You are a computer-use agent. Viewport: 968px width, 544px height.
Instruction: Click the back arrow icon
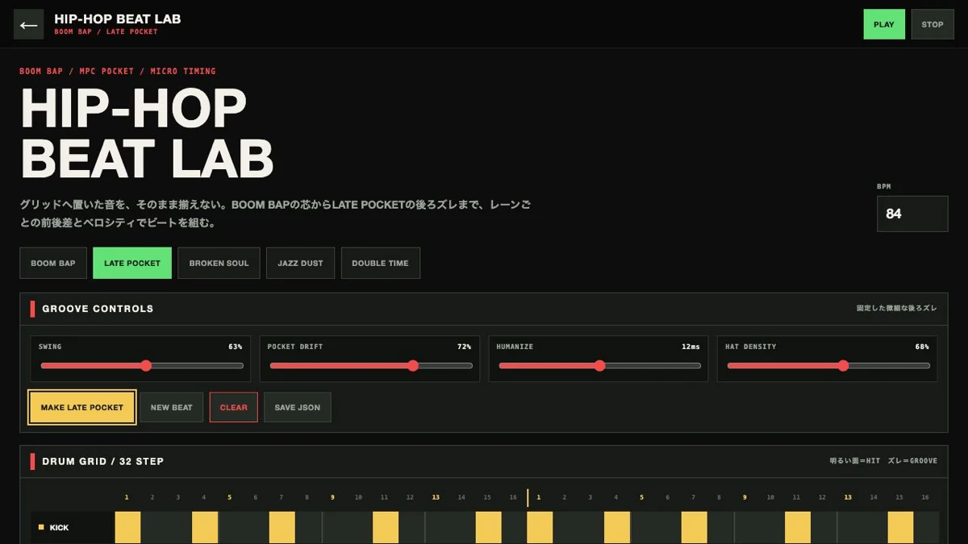29,25
